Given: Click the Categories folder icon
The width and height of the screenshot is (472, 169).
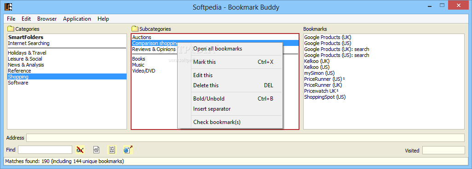Looking at the screenshot, I should point(11,29).
